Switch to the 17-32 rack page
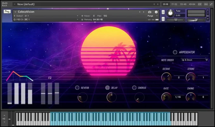 (174, 4)
